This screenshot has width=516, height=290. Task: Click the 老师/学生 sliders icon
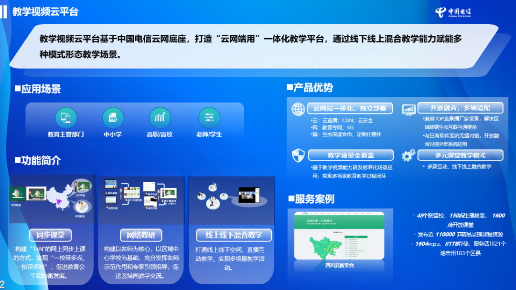click(209, 118)
